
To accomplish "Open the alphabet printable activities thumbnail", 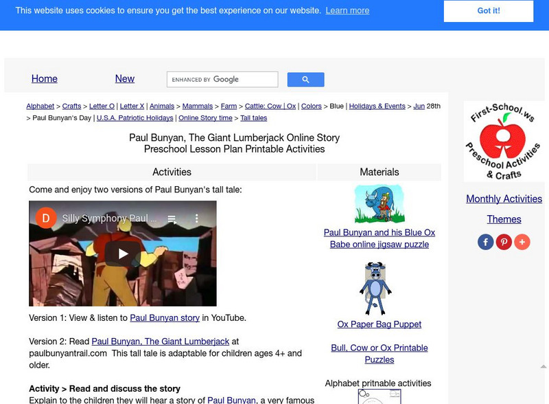I will [379, 396].
